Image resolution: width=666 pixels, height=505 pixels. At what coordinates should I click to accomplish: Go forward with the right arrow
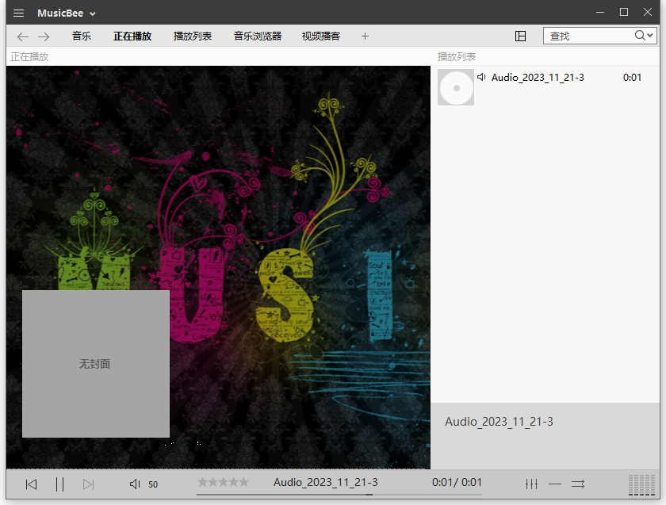coord(44,36)
